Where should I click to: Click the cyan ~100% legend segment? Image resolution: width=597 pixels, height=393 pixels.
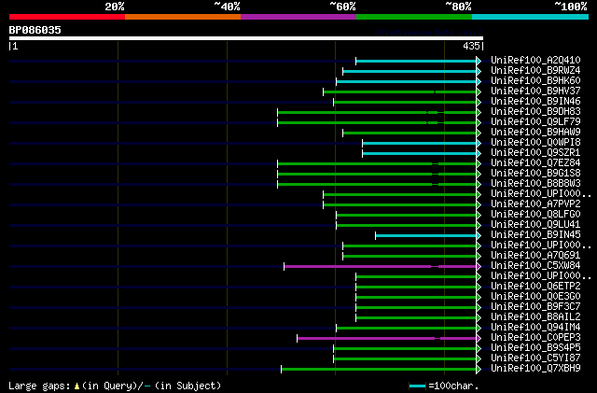(531, 17)
